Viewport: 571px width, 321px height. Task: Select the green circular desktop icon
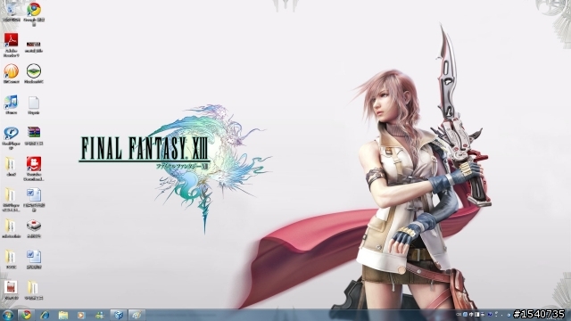pos(34,71)
